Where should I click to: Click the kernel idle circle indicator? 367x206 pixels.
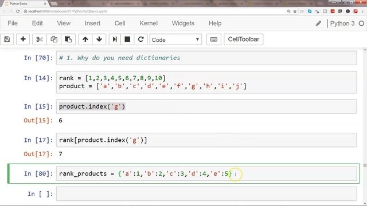click(361, 23)
